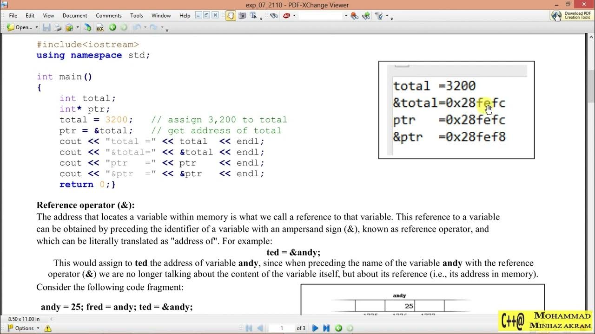Print the document using the printer icon

pyautogui.click(x=57, y=27)
